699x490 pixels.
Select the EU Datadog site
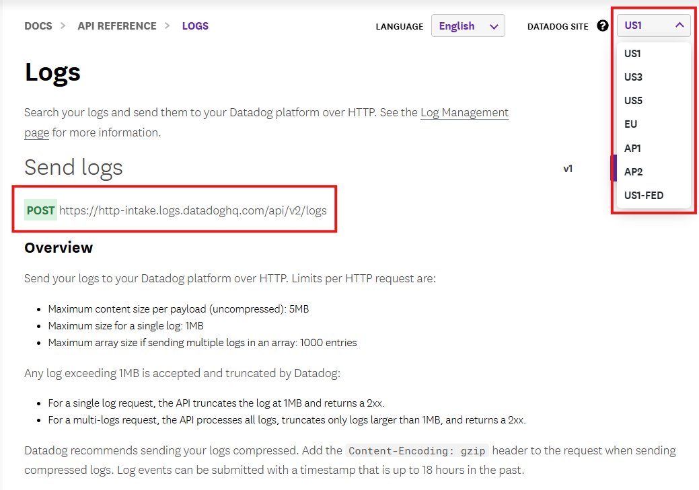pyautogui.click(x=630, y=124)
